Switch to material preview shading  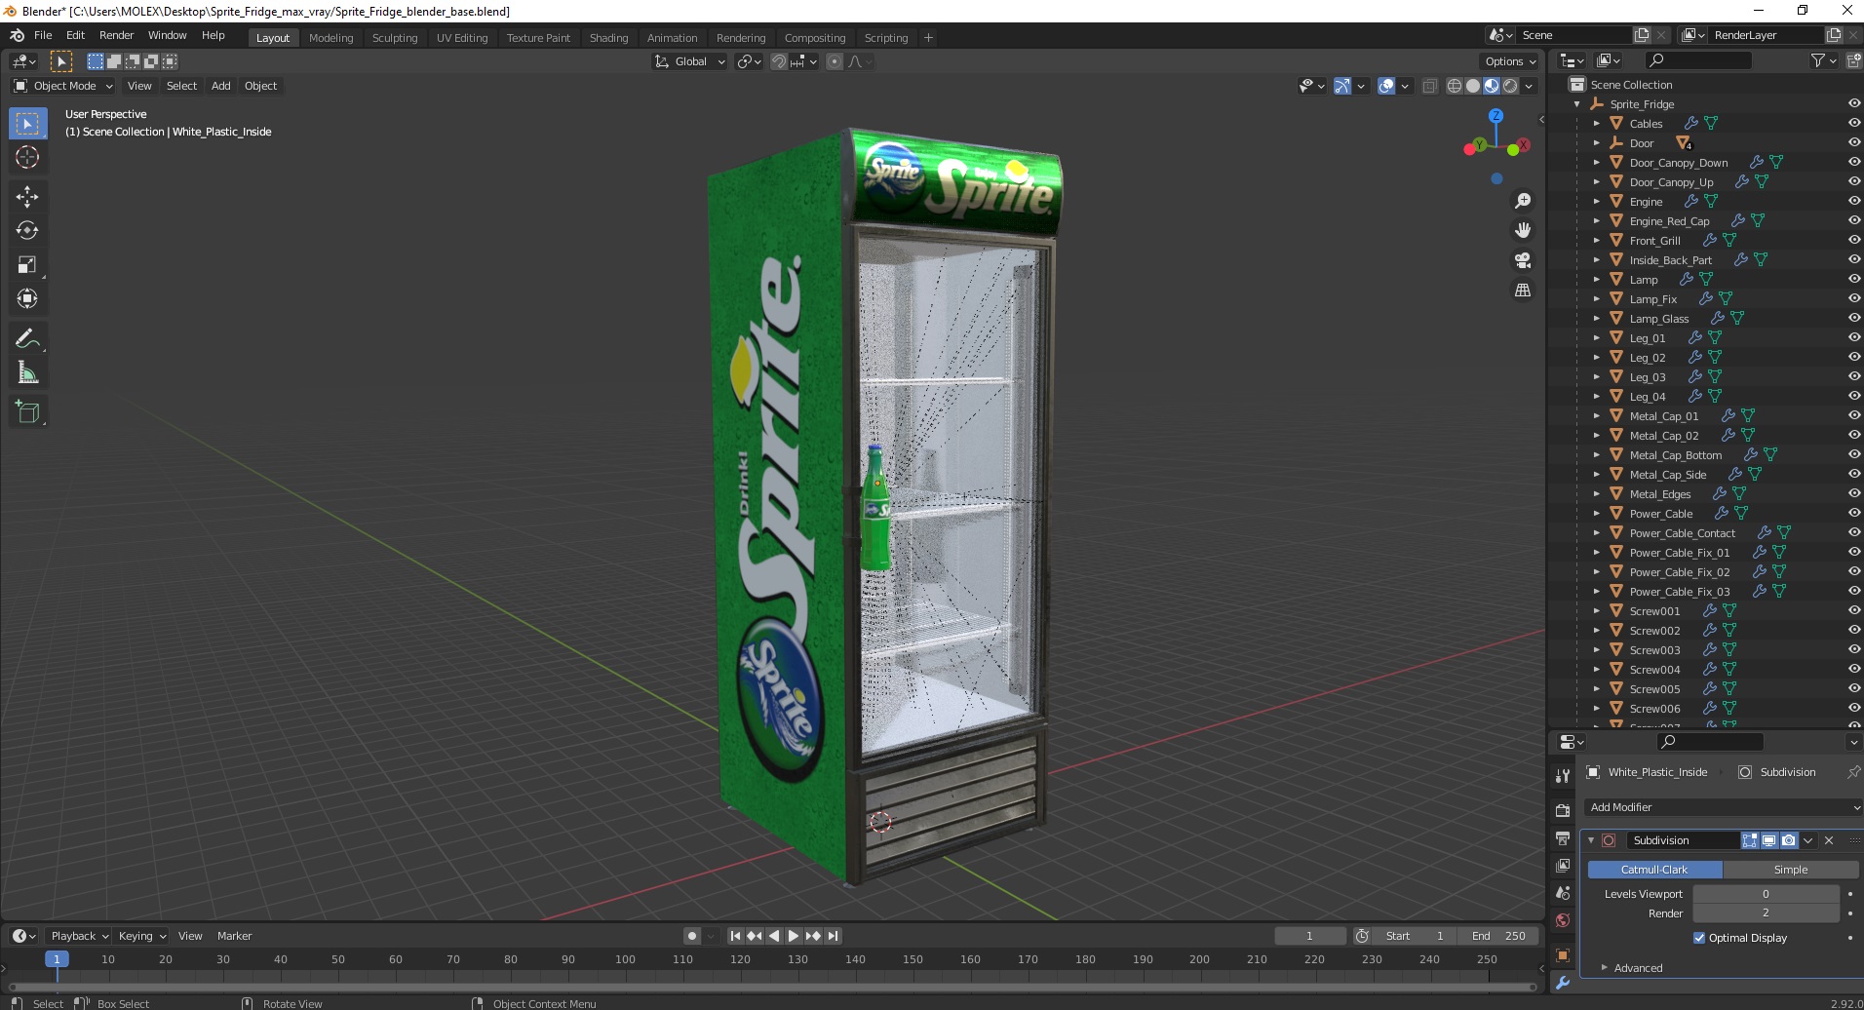click(1492, 86)
